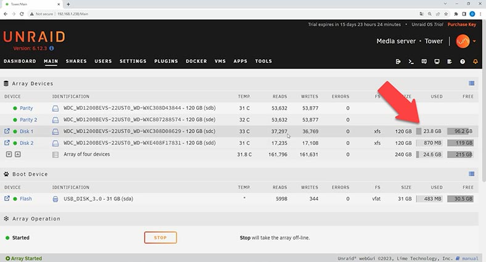Click the list icon beside Array of four devices
This screenshot has width=486, height=262.
click(55, 155)
